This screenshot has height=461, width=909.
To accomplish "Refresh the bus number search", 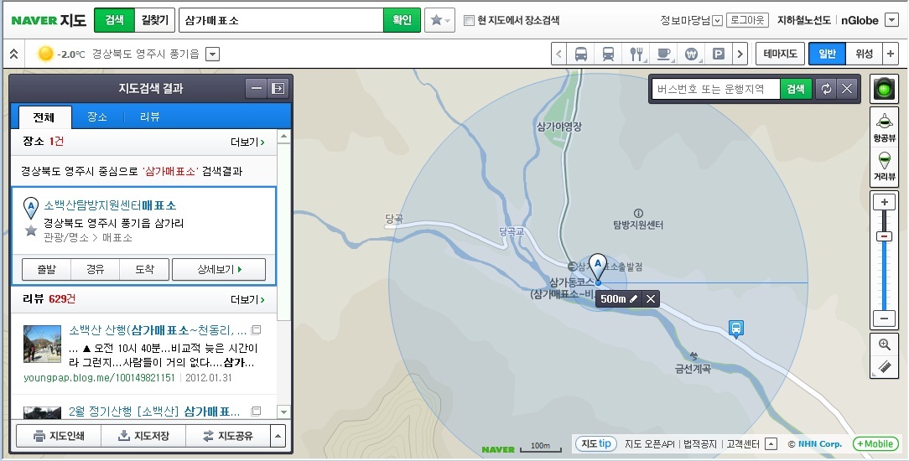I will coord(826,89).
